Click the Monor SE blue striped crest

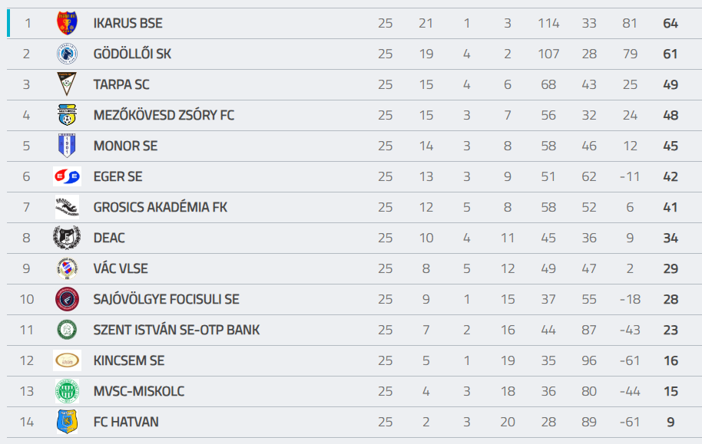coord(67,146)
